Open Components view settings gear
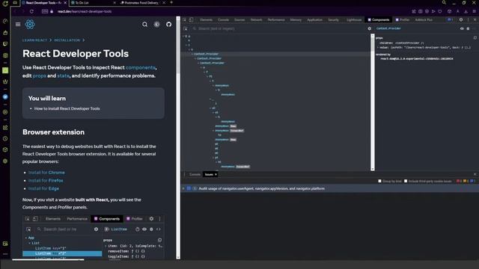The image size is (479, 269). [369, 28]
